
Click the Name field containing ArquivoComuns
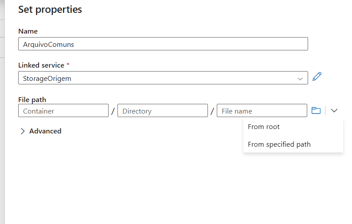click(163, 44)
